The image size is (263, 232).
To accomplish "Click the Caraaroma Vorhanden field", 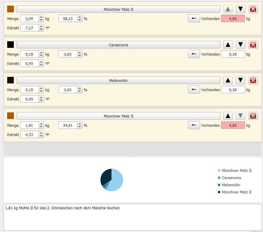I will [233, 54].
